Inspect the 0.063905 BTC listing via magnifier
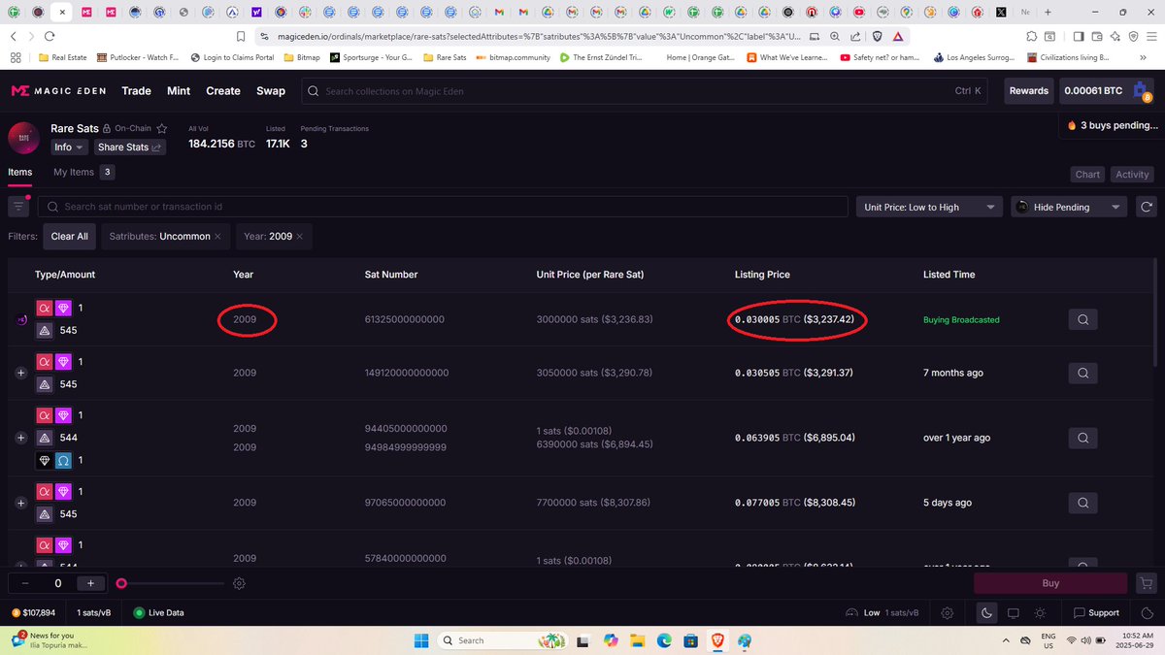The width and height of the screenshot is (1165, 655). point(1082,438)
